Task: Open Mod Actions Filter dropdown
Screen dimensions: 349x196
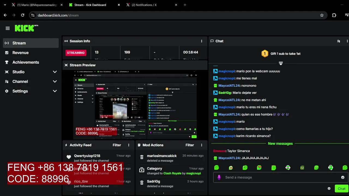Action: (189, 145)
